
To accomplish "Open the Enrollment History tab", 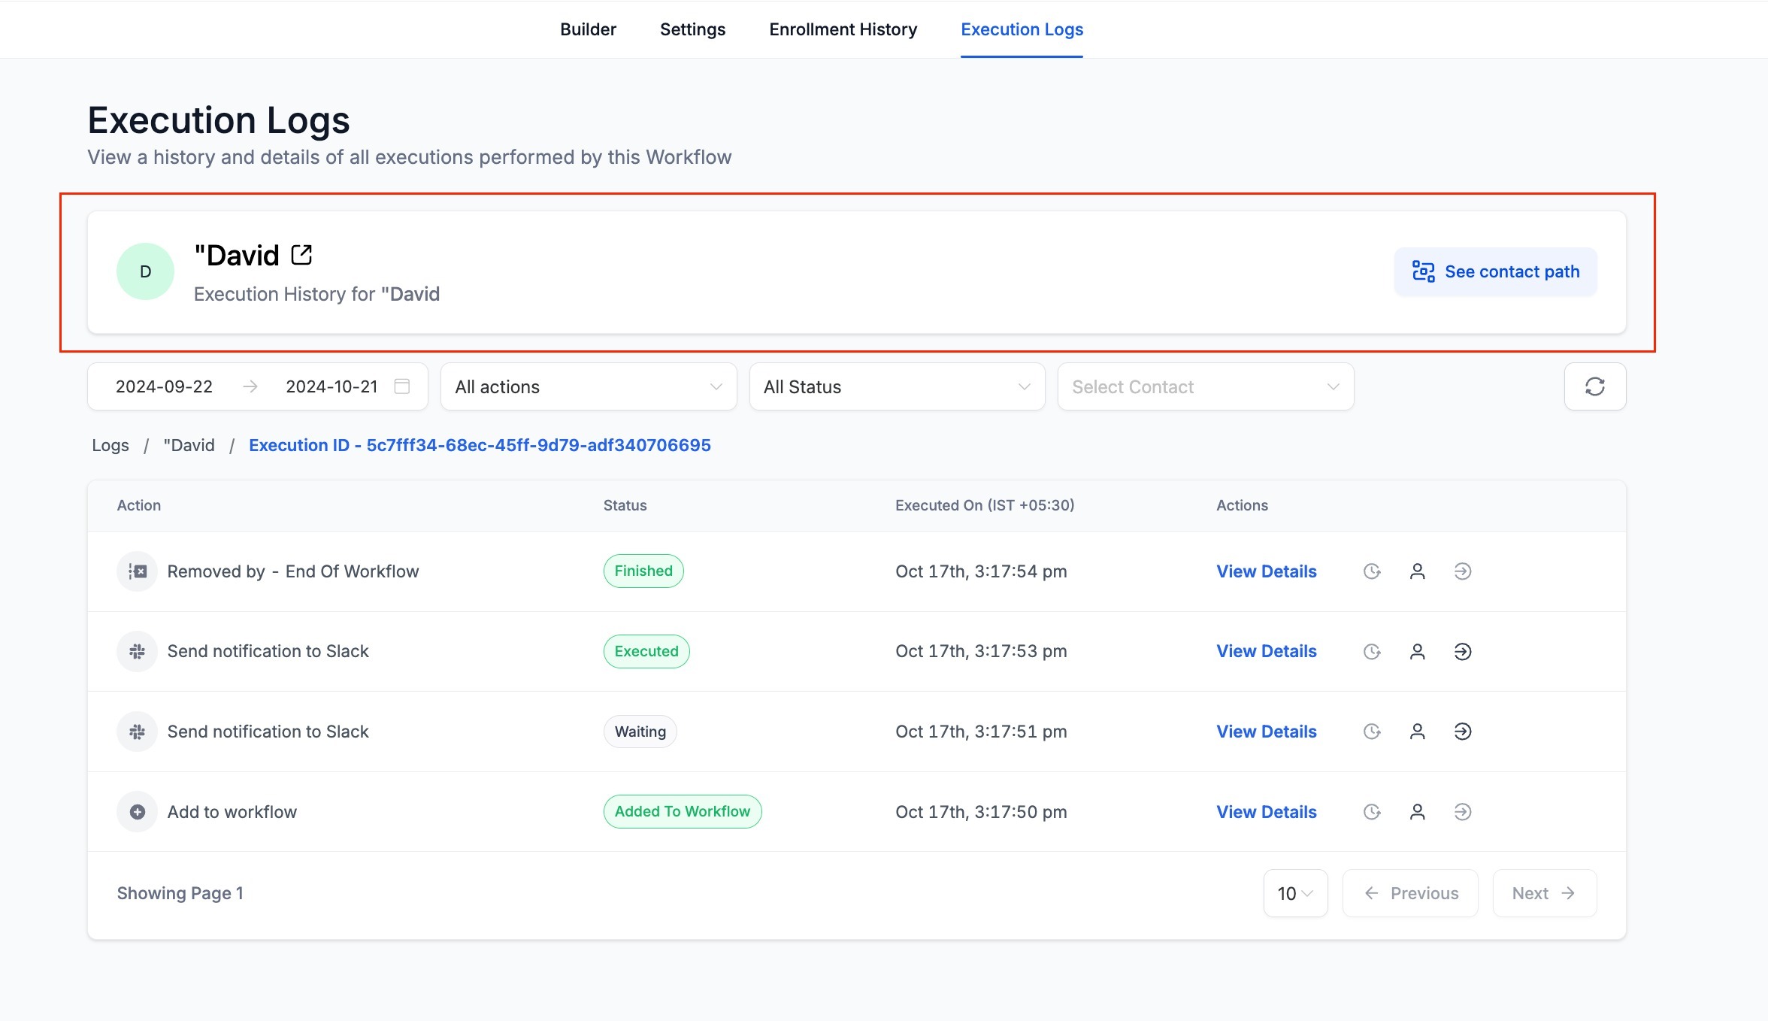I will tap(843, 29).
